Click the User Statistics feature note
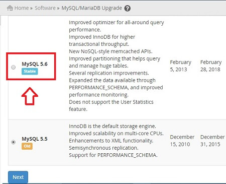This screenshot has width=226, height=184. pyautogui.click(x=111, y=105)
